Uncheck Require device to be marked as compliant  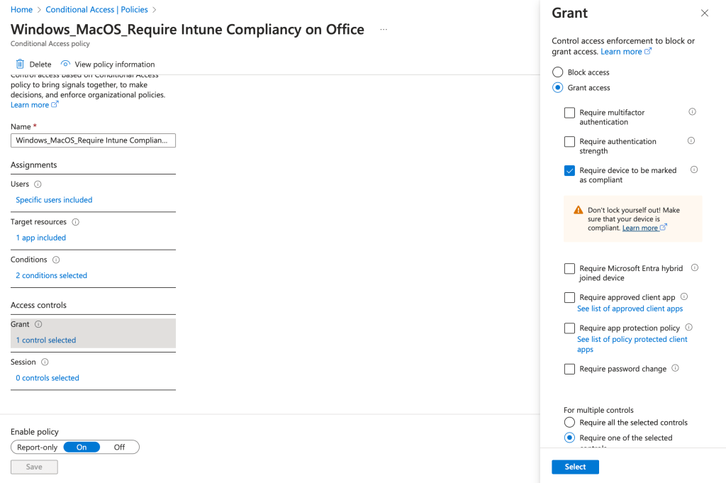point(569,170)
